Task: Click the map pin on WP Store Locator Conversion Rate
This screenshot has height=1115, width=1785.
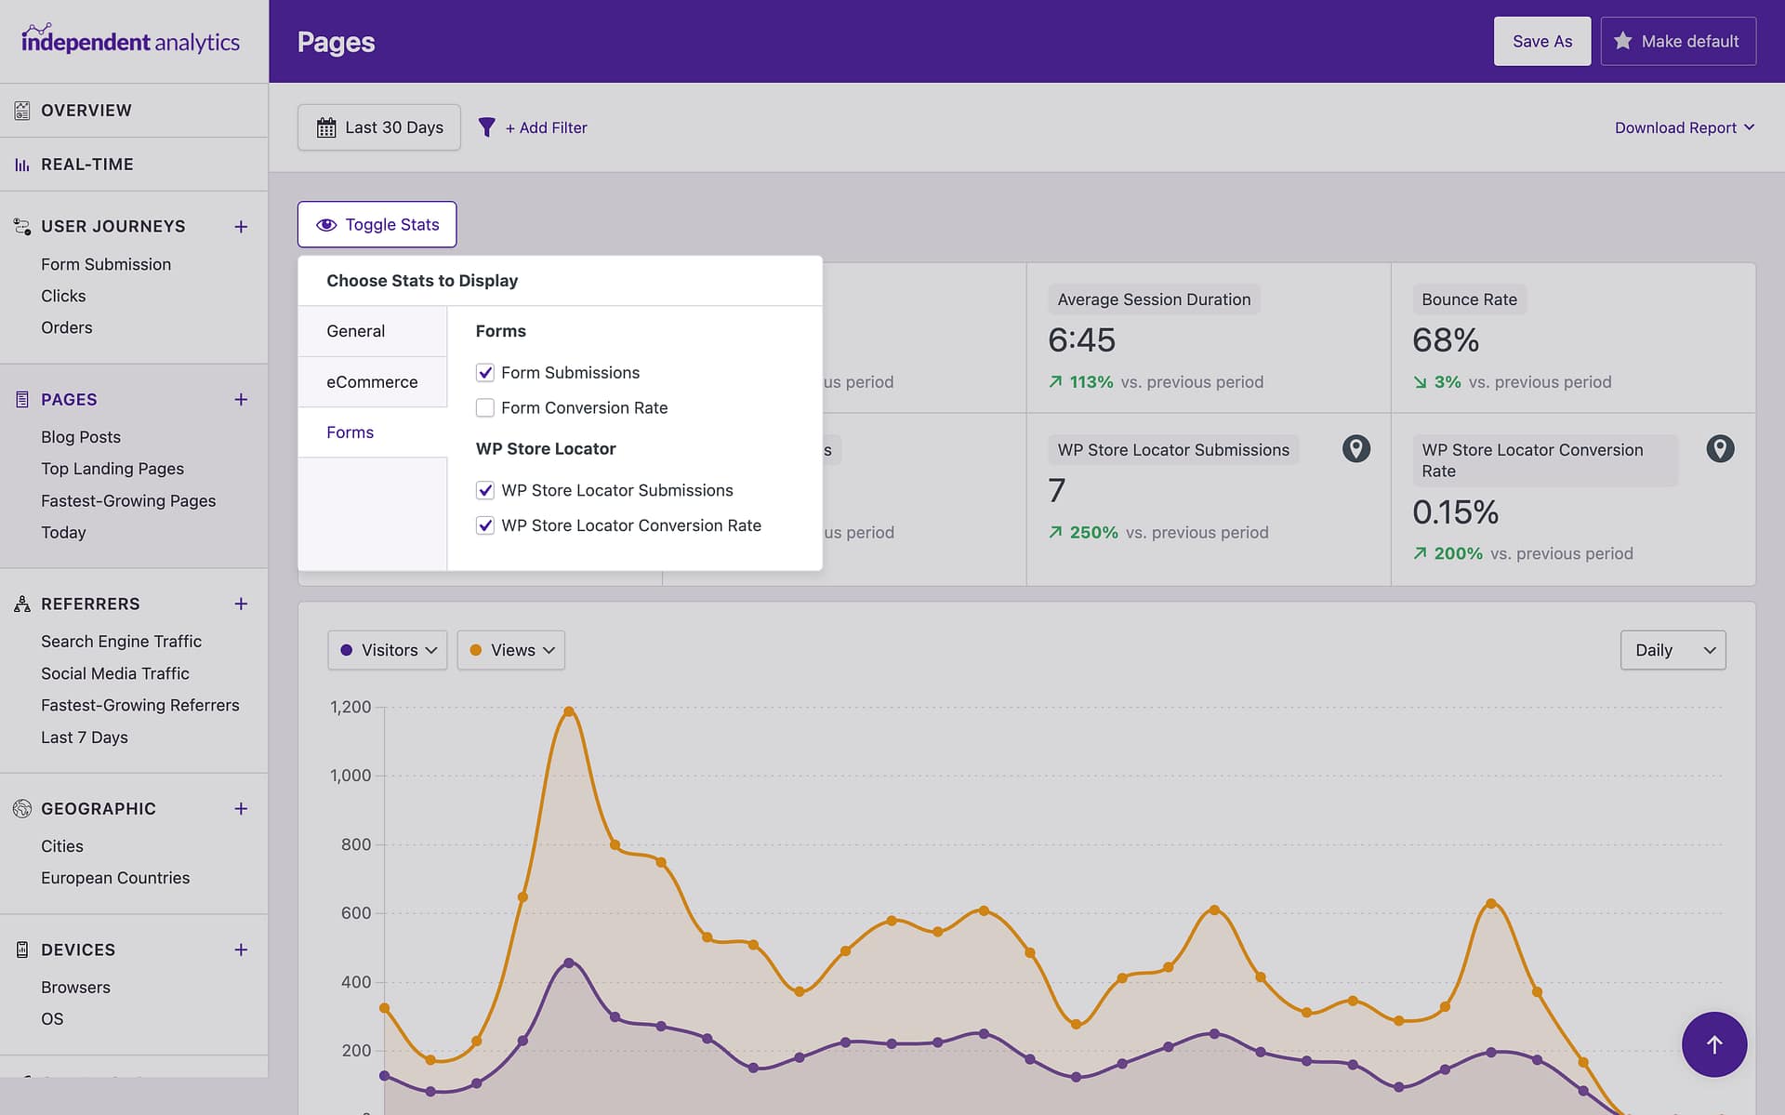Action: click(x=1720, y=449)
